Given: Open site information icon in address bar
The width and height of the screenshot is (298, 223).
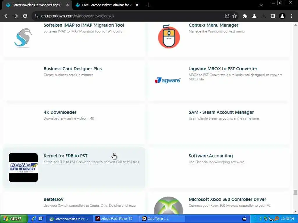Looking at the screenshot, I should click(x=37, y=16).
